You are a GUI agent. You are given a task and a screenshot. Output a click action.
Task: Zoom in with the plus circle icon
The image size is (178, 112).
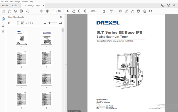86,11
